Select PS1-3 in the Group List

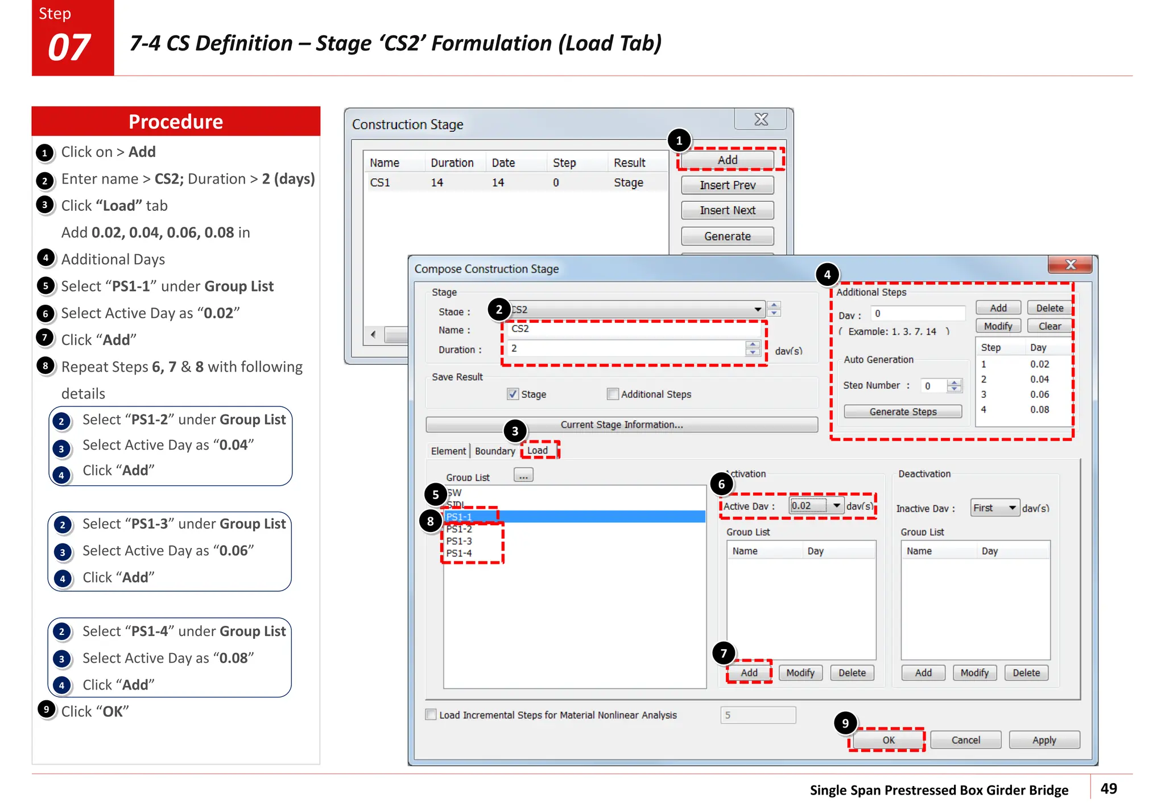tap(459, 541)
